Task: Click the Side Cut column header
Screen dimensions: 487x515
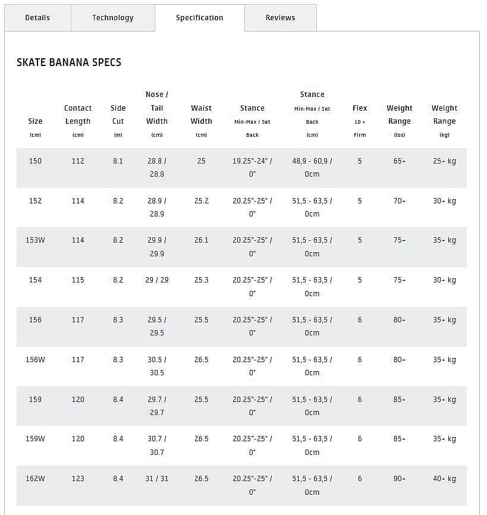Action: tap(118, 115)
